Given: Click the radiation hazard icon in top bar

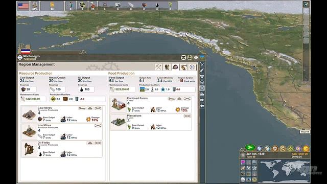Looking at the screenshot, I should pos(82,5).
